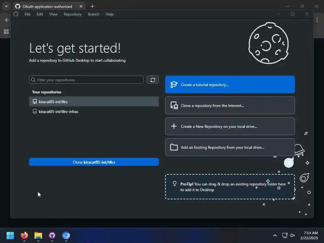Select the OAuth application authorized browser tab
324x243 pixels.
pyautogui.click(x=49, y=6)
